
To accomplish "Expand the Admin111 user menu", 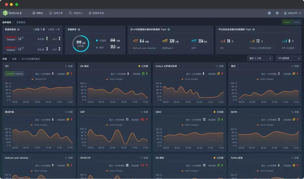I will [292, 13].
